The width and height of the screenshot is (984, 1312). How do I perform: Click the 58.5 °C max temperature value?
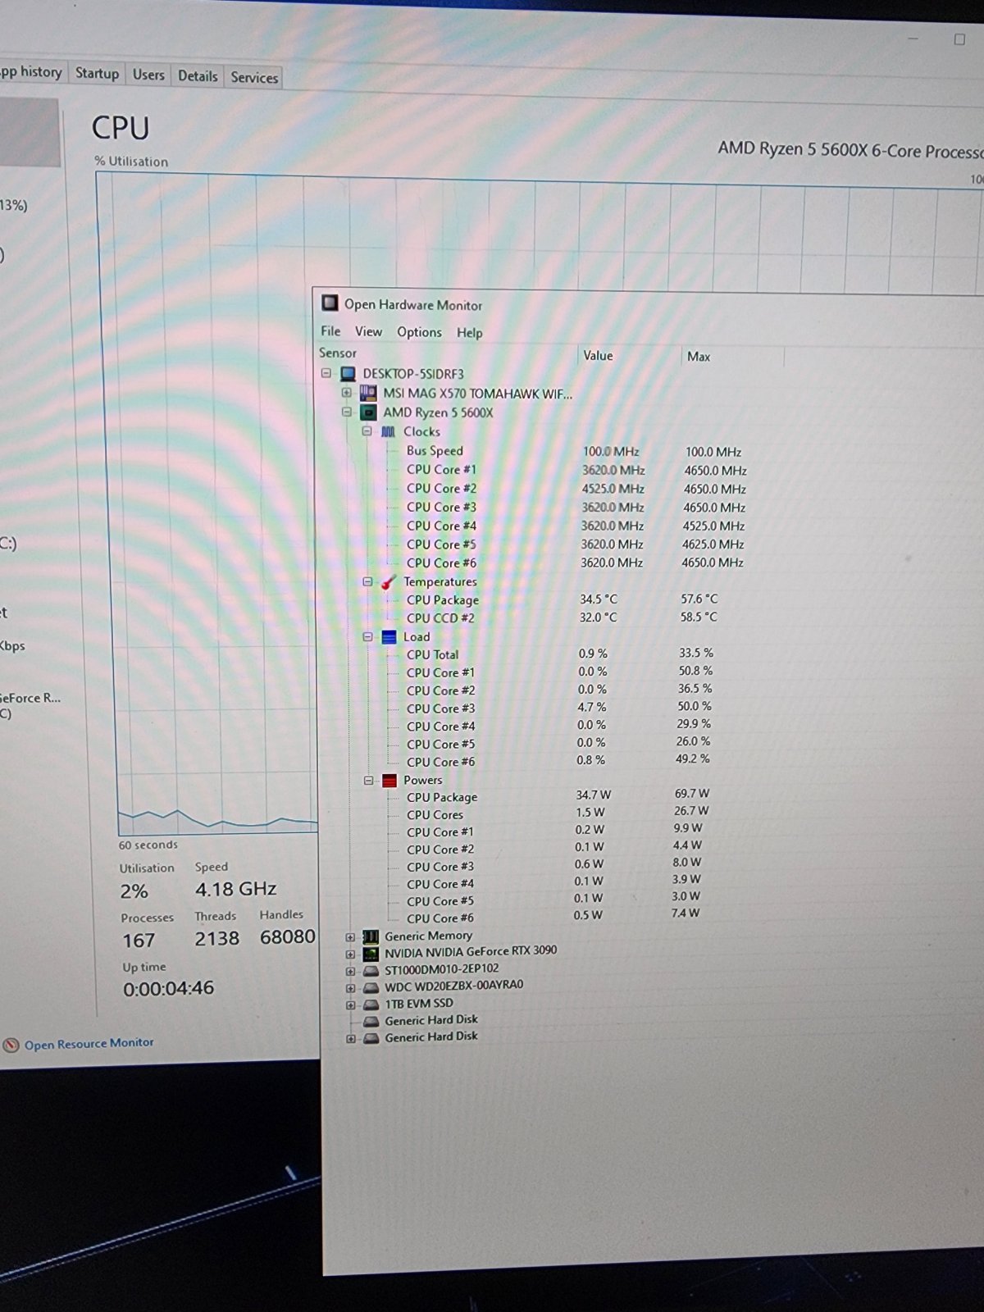[x=699, y=617]
